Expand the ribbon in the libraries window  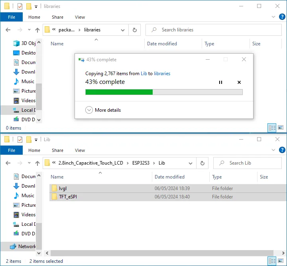pyautogui.click(x=273, y=17)
